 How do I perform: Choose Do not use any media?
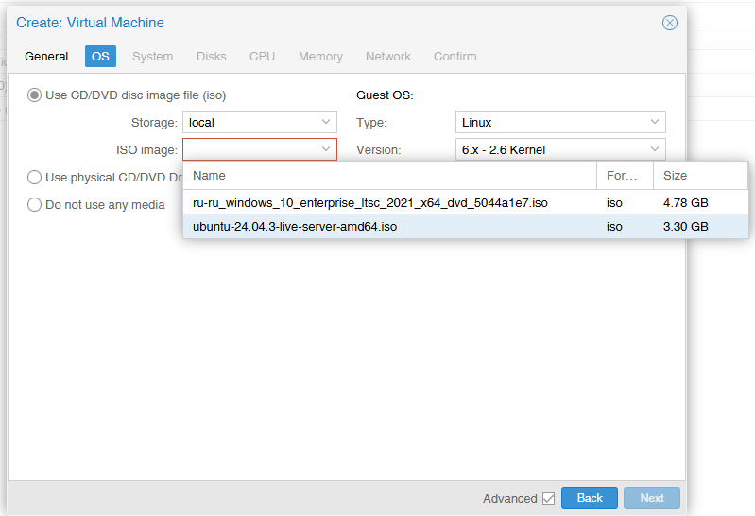[x=34, y=205]
